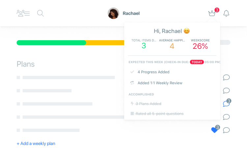Open comment bubble on second plan
This screenshot has height=155, width=247.
(226, 90)
